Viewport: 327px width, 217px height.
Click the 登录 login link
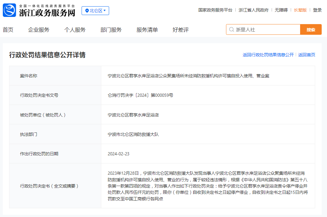pos(317,10)
